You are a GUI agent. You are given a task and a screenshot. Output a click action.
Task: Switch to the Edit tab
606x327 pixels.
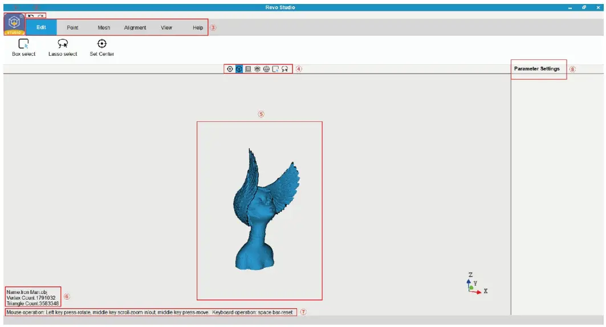(x=42, y=27)
